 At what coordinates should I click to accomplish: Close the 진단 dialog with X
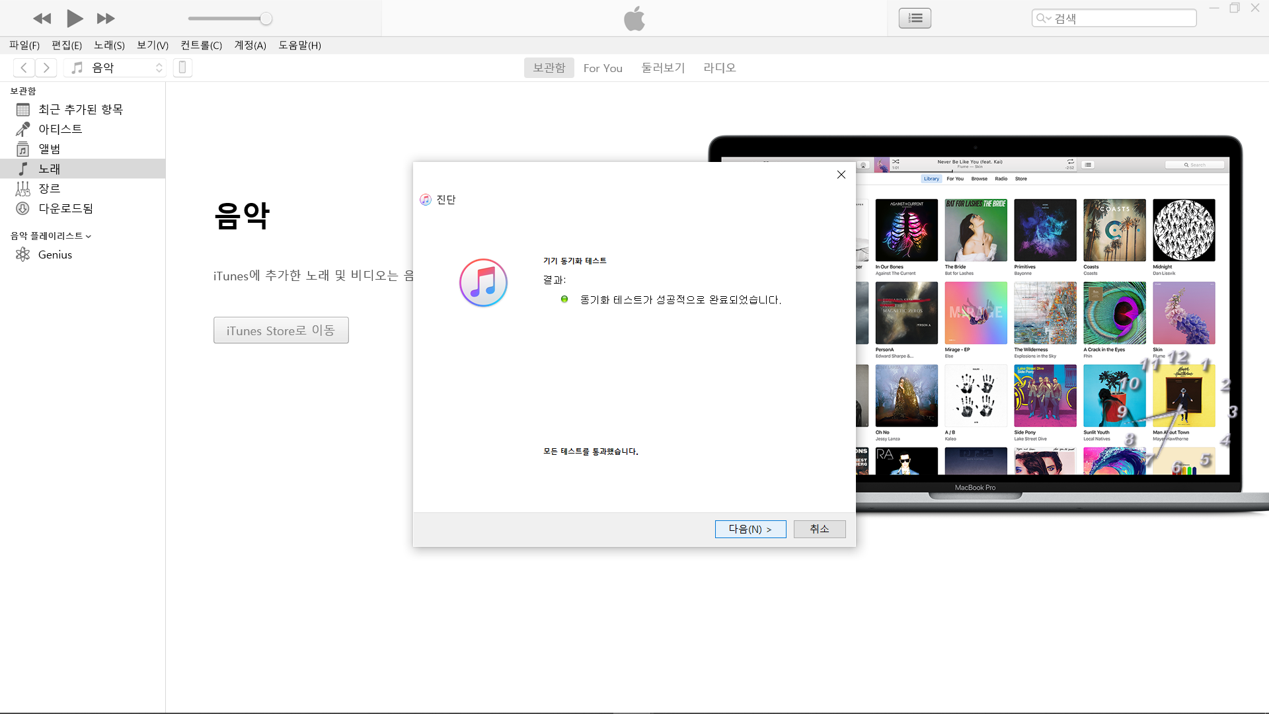pyautogui.click(x=841, y=175)
